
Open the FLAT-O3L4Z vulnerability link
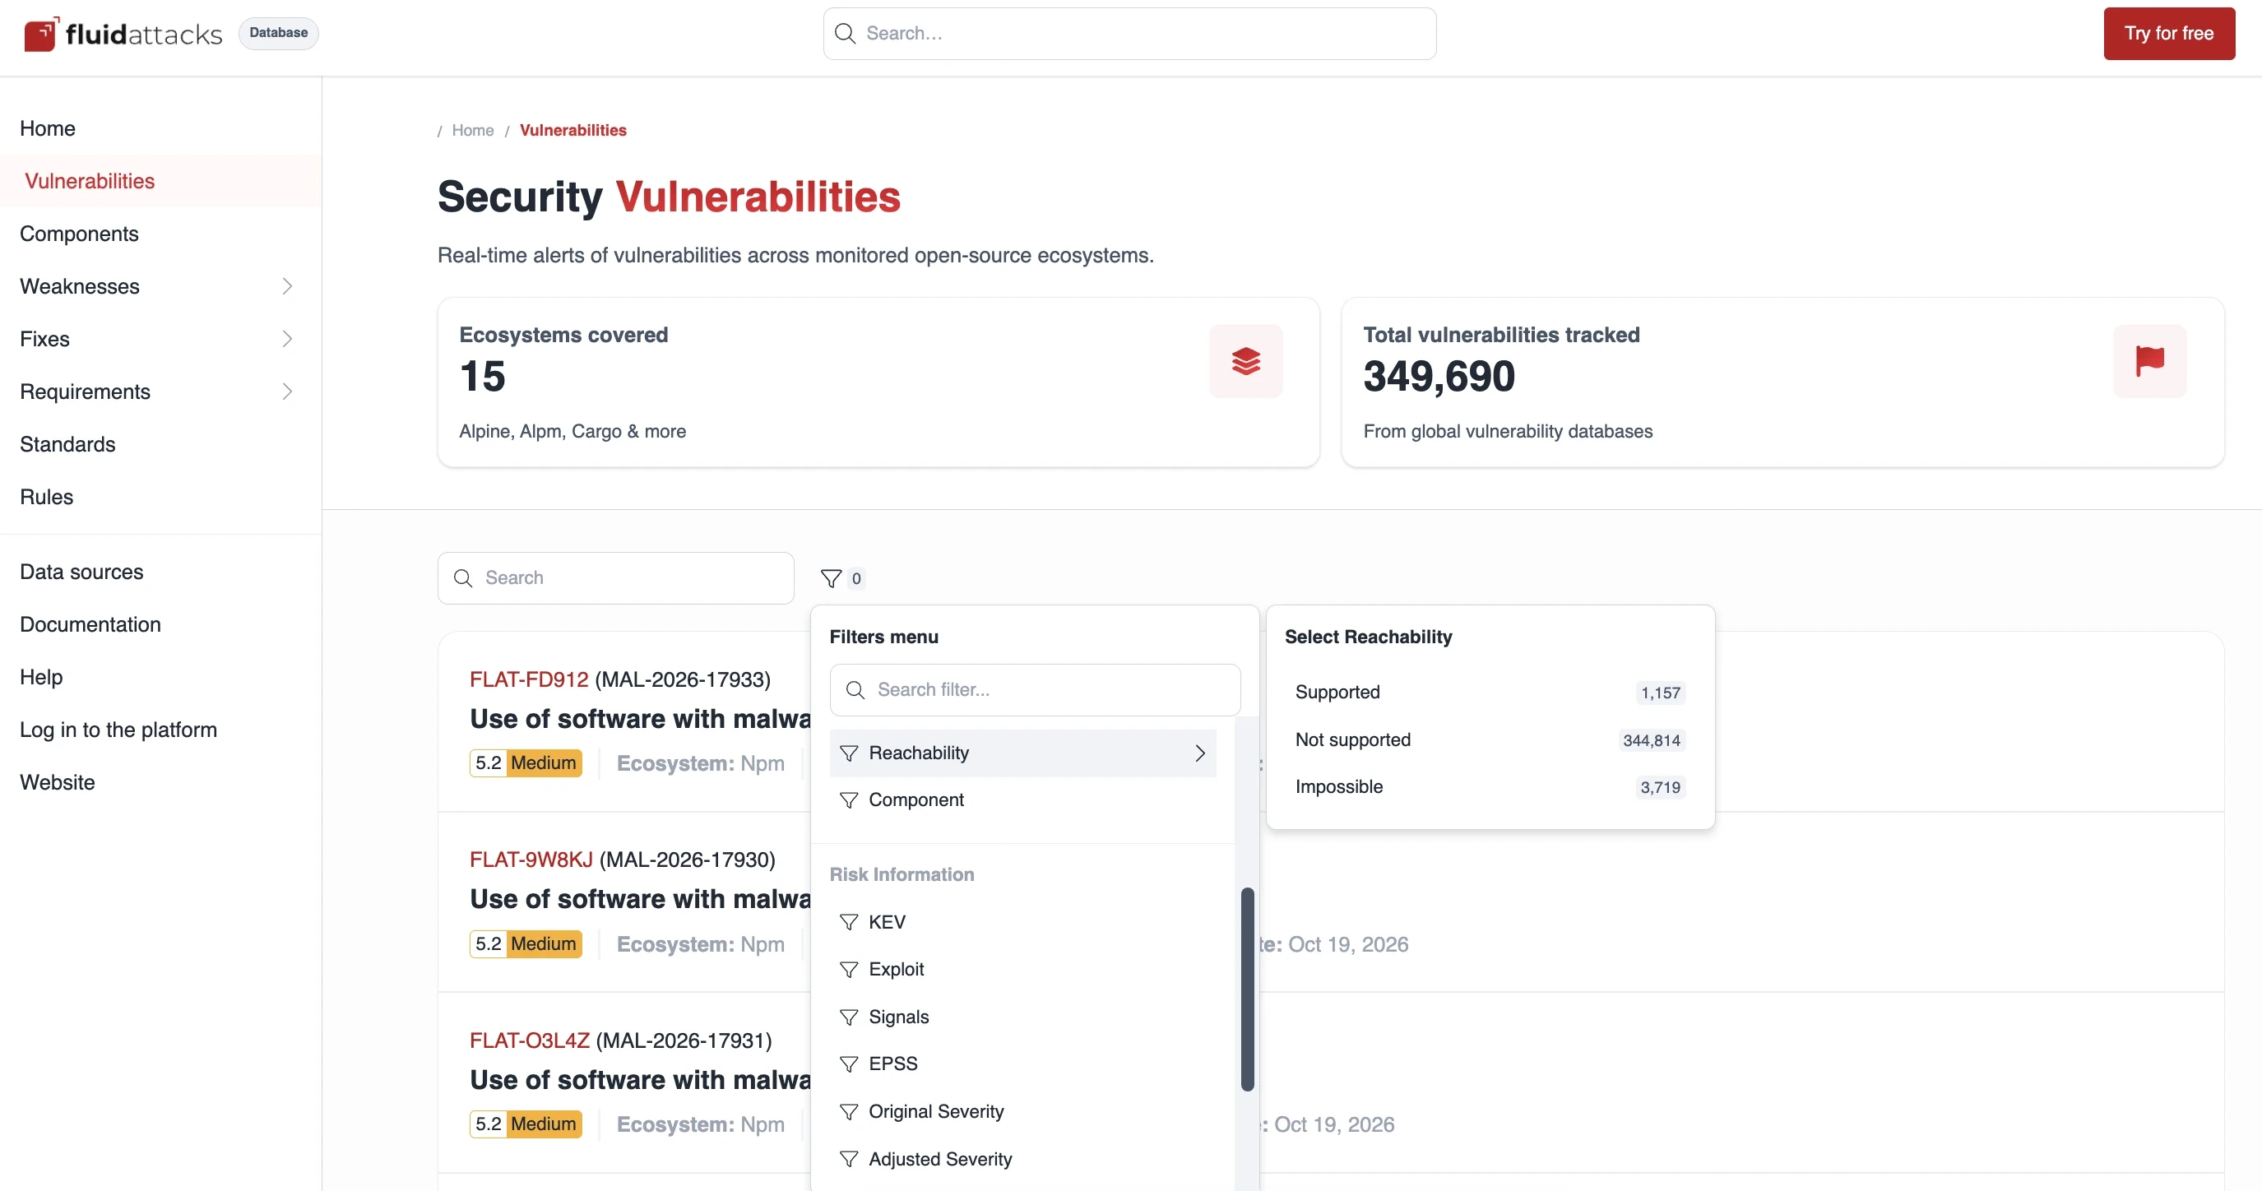pos(530,1040)
